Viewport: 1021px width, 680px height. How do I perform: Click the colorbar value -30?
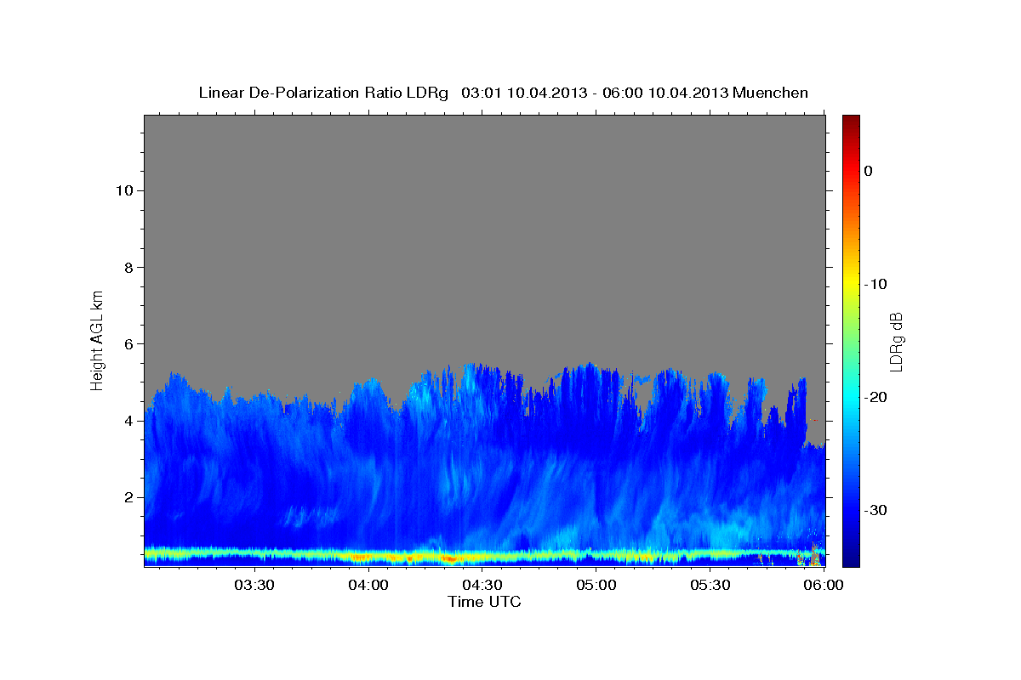click(x=876, y=510)
